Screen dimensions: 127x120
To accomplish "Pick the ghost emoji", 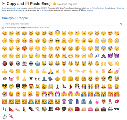I will tap(24, 63).
